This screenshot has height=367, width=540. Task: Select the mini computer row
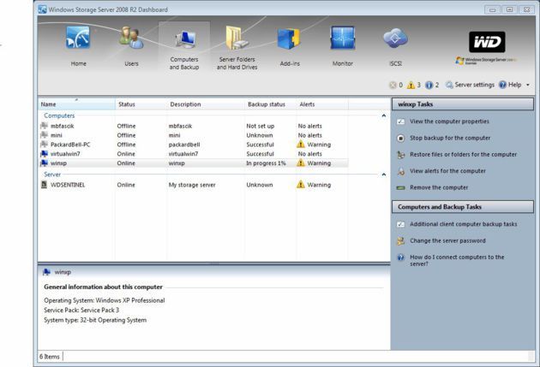pos(193,135)
